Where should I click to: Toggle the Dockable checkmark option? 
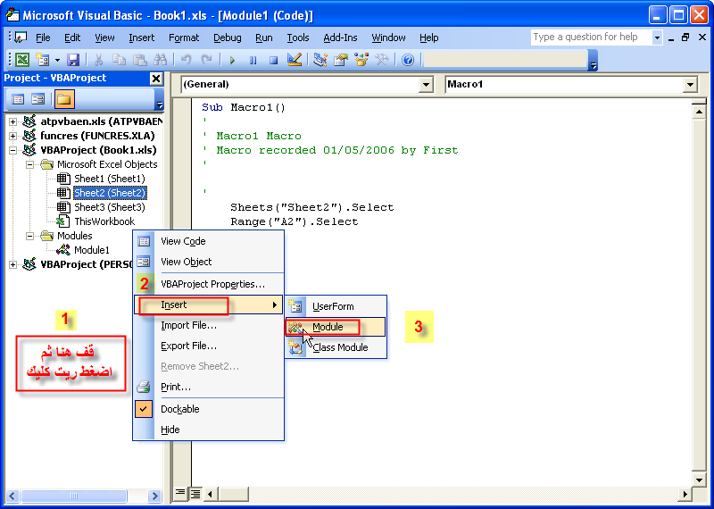click(x=209, y=409)
